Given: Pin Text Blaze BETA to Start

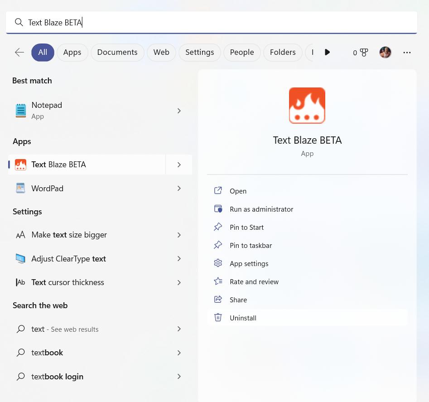Looking at the screenshot, I should (x=307, y=227).
